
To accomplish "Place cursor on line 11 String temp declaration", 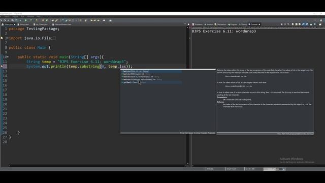I will coord(77,62).
